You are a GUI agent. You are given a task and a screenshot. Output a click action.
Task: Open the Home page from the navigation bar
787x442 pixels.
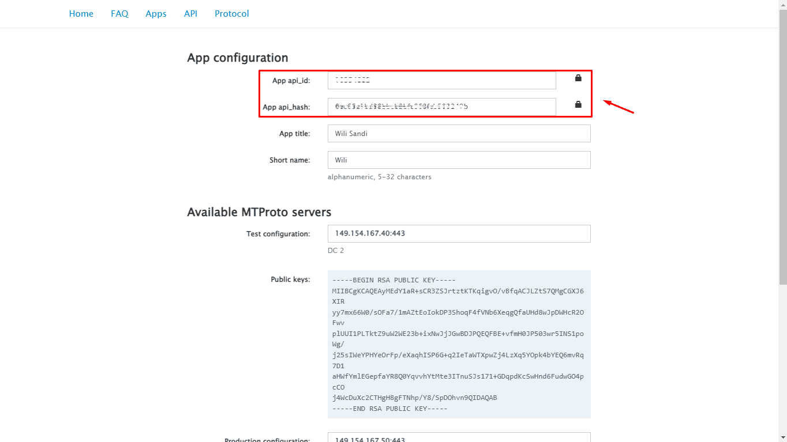pos(81,13)
